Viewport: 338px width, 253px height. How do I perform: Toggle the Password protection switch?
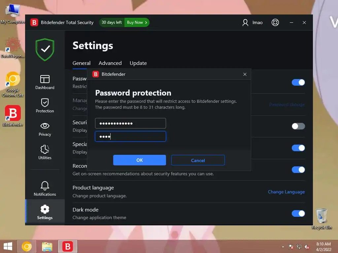click(298, 82)
